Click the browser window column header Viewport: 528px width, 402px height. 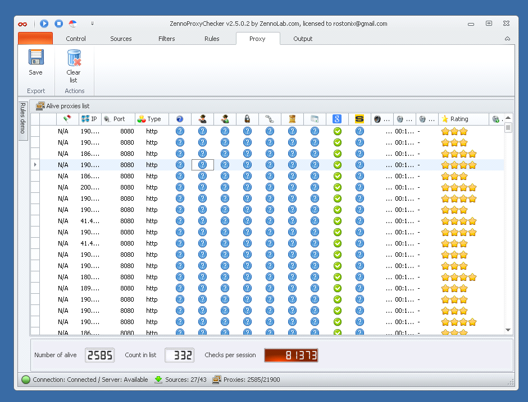click(x=315, y=119)
